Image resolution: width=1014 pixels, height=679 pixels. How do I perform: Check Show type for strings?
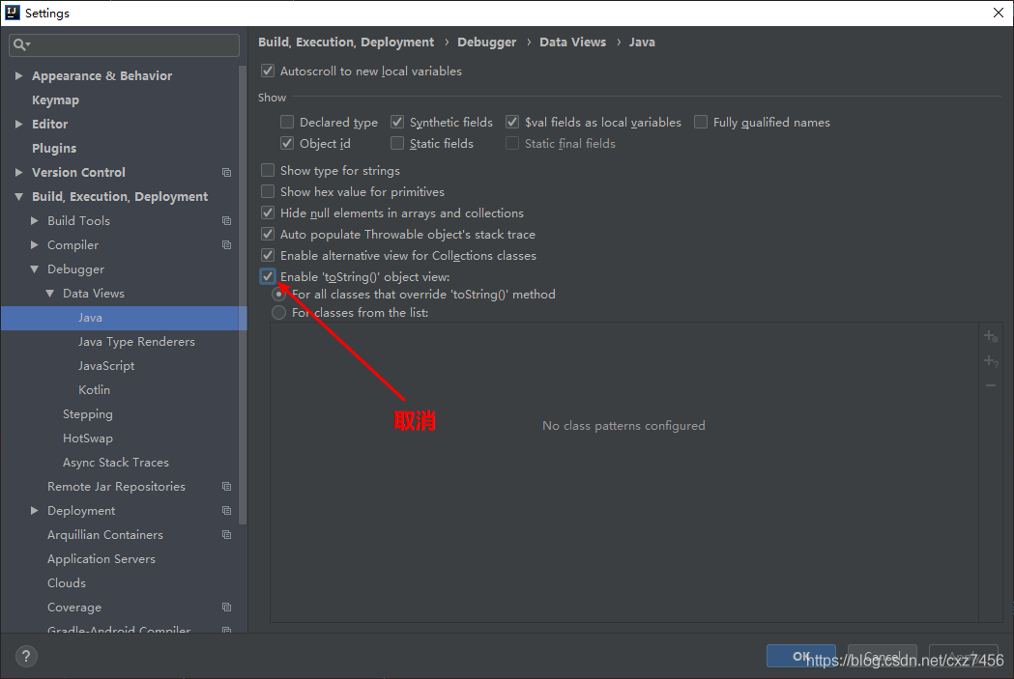click(268, 171)
